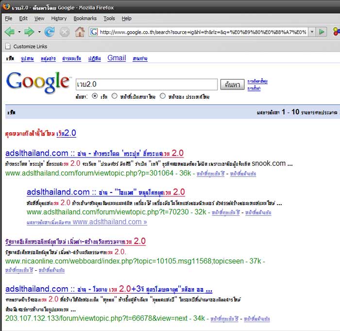Click the Google logo
The height and width of the screenshot is (331, 340).
[38, 82]
